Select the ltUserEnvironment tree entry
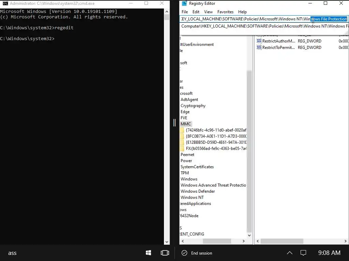This screenshot has height=261, width=349. point(197,45)
